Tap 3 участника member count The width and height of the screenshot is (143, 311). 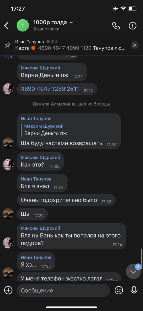click(46, 29)
